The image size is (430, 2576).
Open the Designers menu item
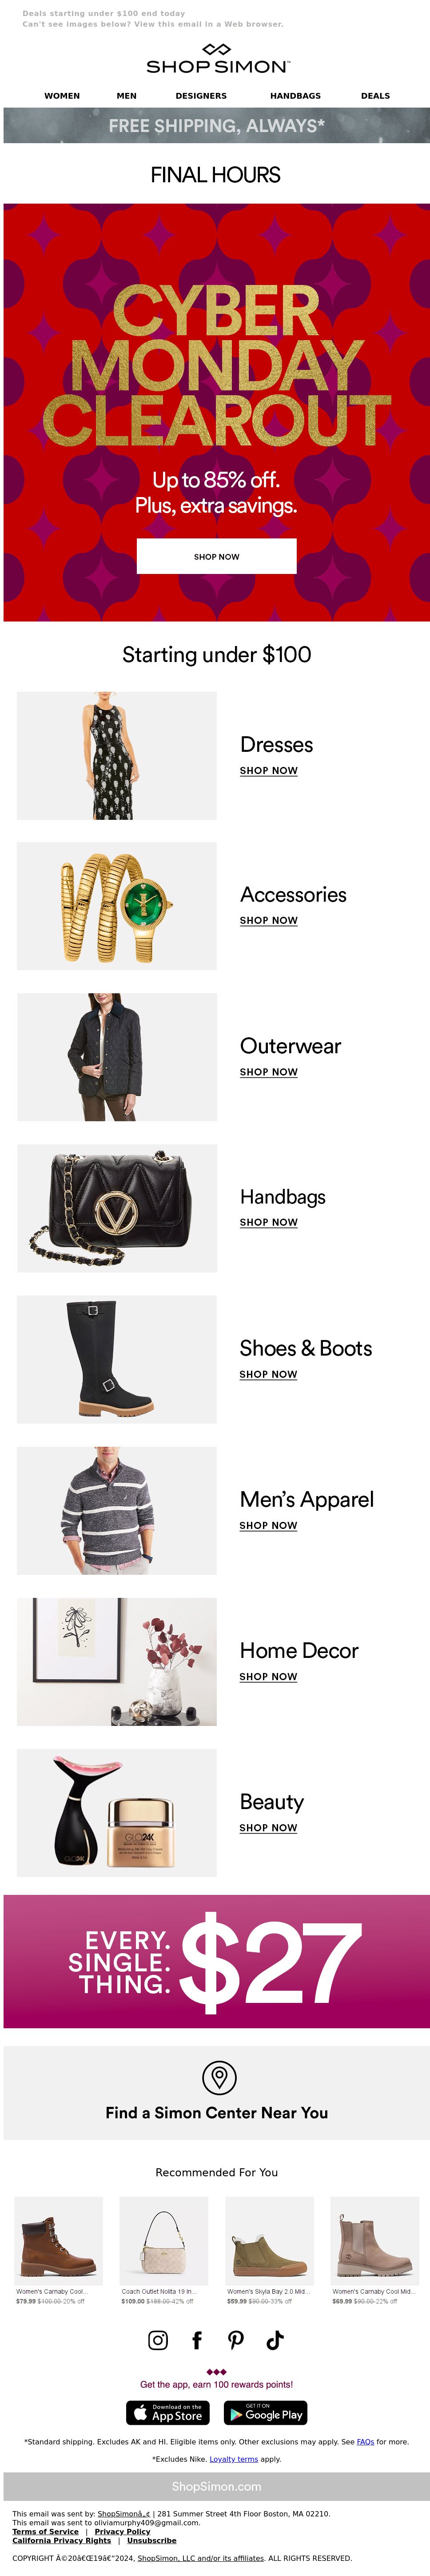201,96
